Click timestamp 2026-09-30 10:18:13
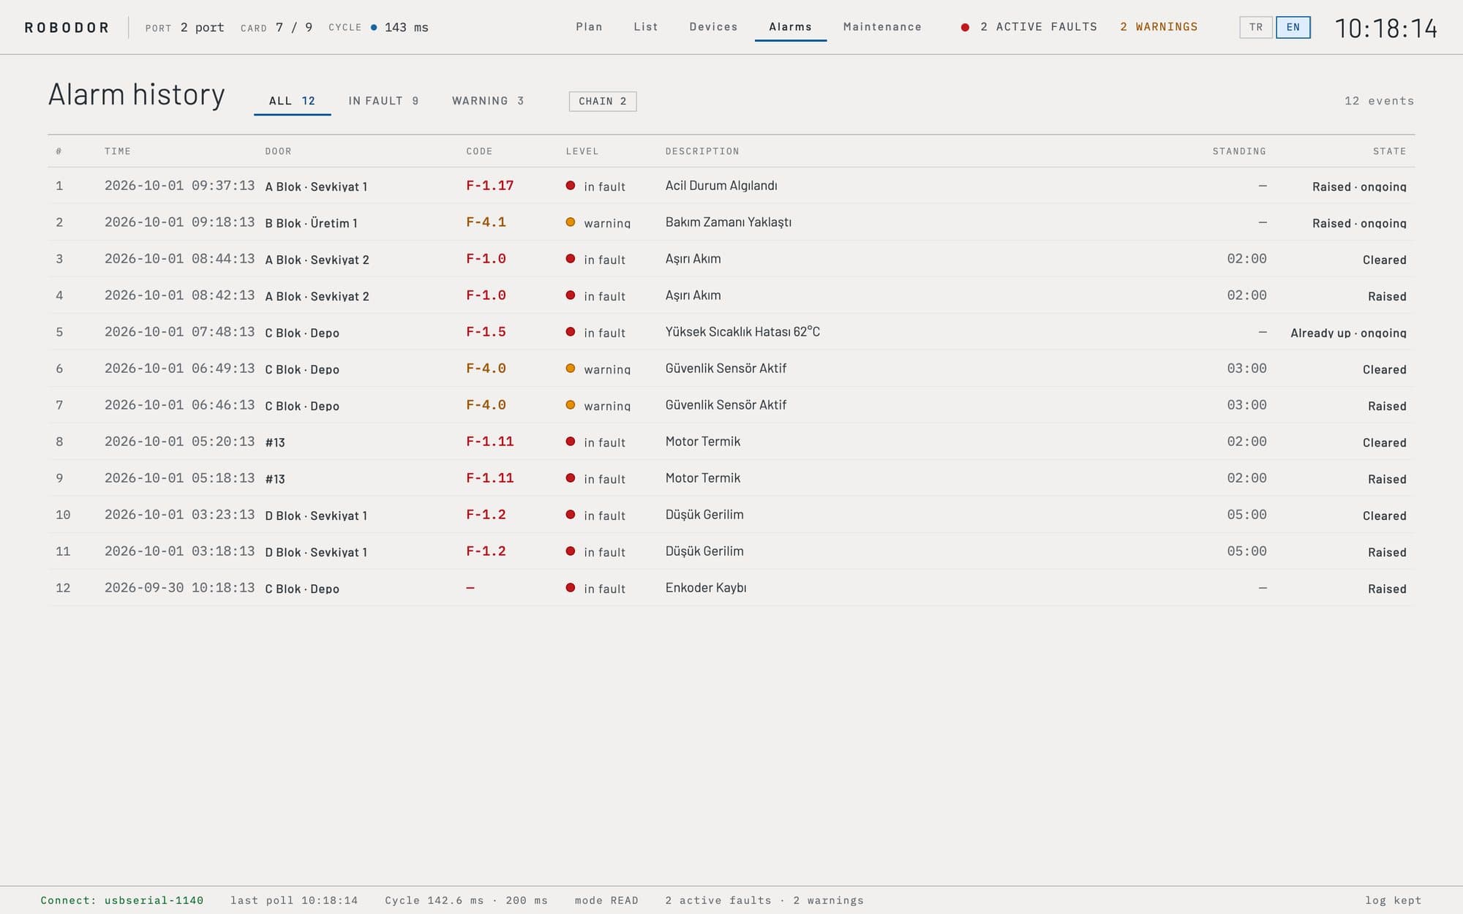1463x914 pixels. [x=180, y=588]
